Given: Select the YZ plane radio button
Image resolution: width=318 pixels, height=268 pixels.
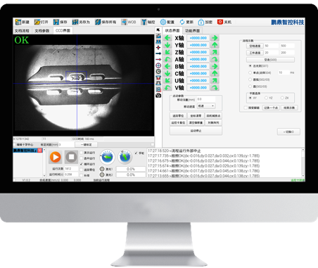Looking at the screenshot, I should [x=266, y=98].
